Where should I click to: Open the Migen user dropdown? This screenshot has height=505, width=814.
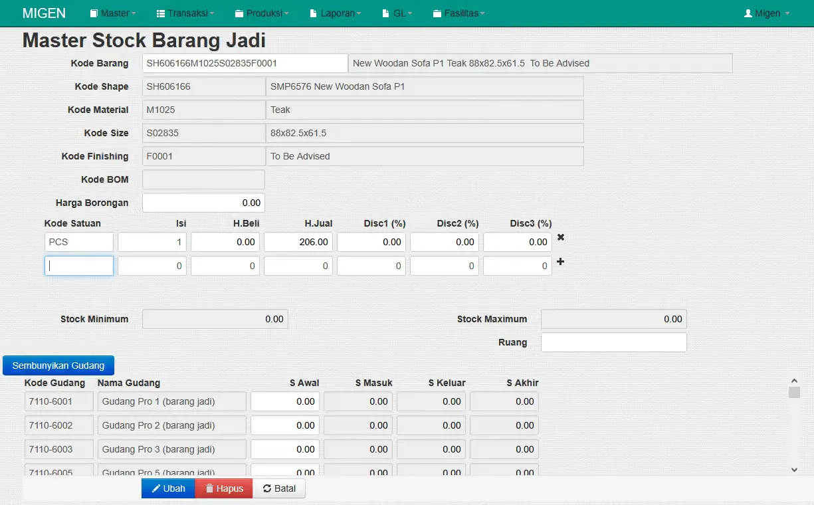pos(767,13)
